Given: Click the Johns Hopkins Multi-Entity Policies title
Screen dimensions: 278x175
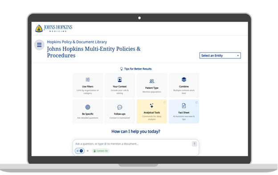Looking at the screenshot, I should coord(94,52).
